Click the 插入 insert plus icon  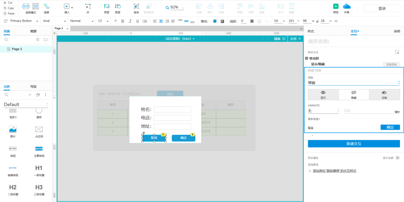(67, 6)
